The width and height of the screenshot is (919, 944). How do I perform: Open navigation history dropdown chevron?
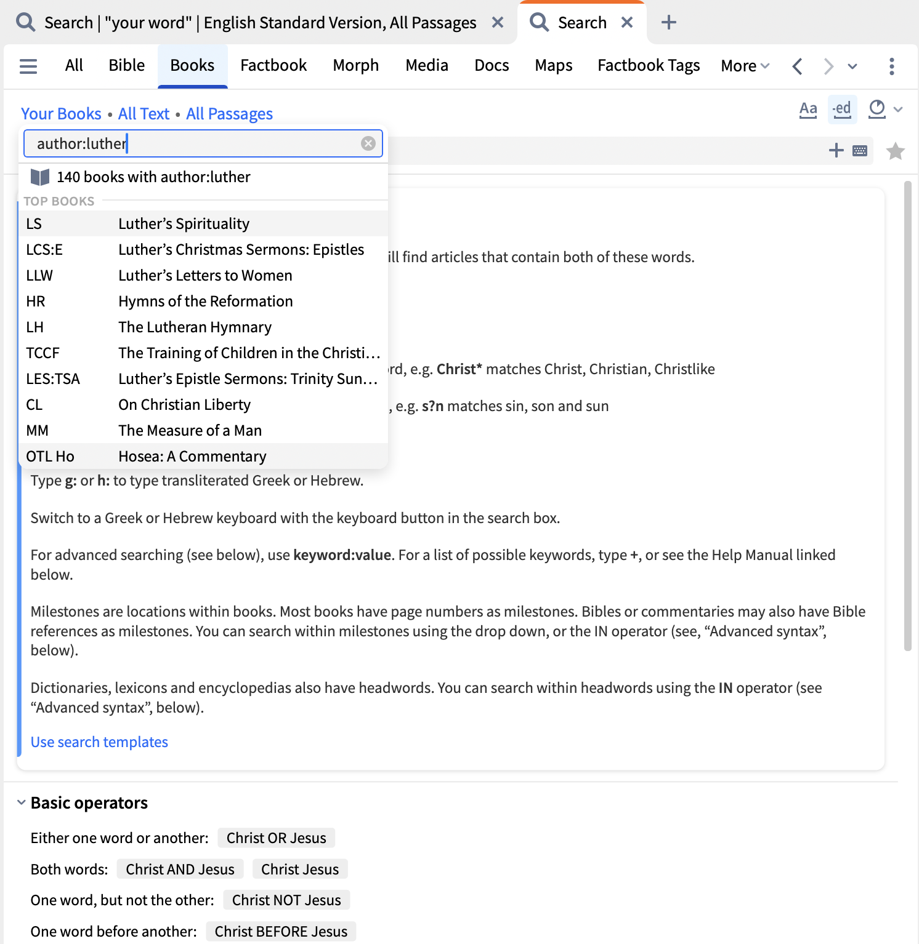coord(852,66)
